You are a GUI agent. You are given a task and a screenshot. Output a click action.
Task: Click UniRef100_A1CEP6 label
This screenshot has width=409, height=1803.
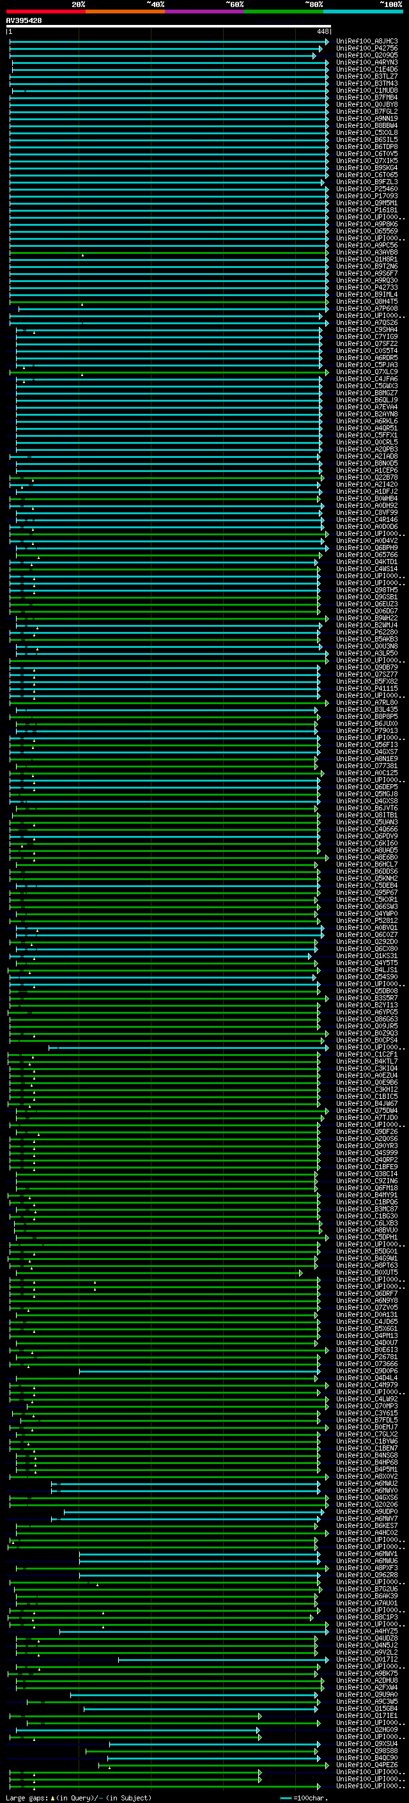pos(367,470)
